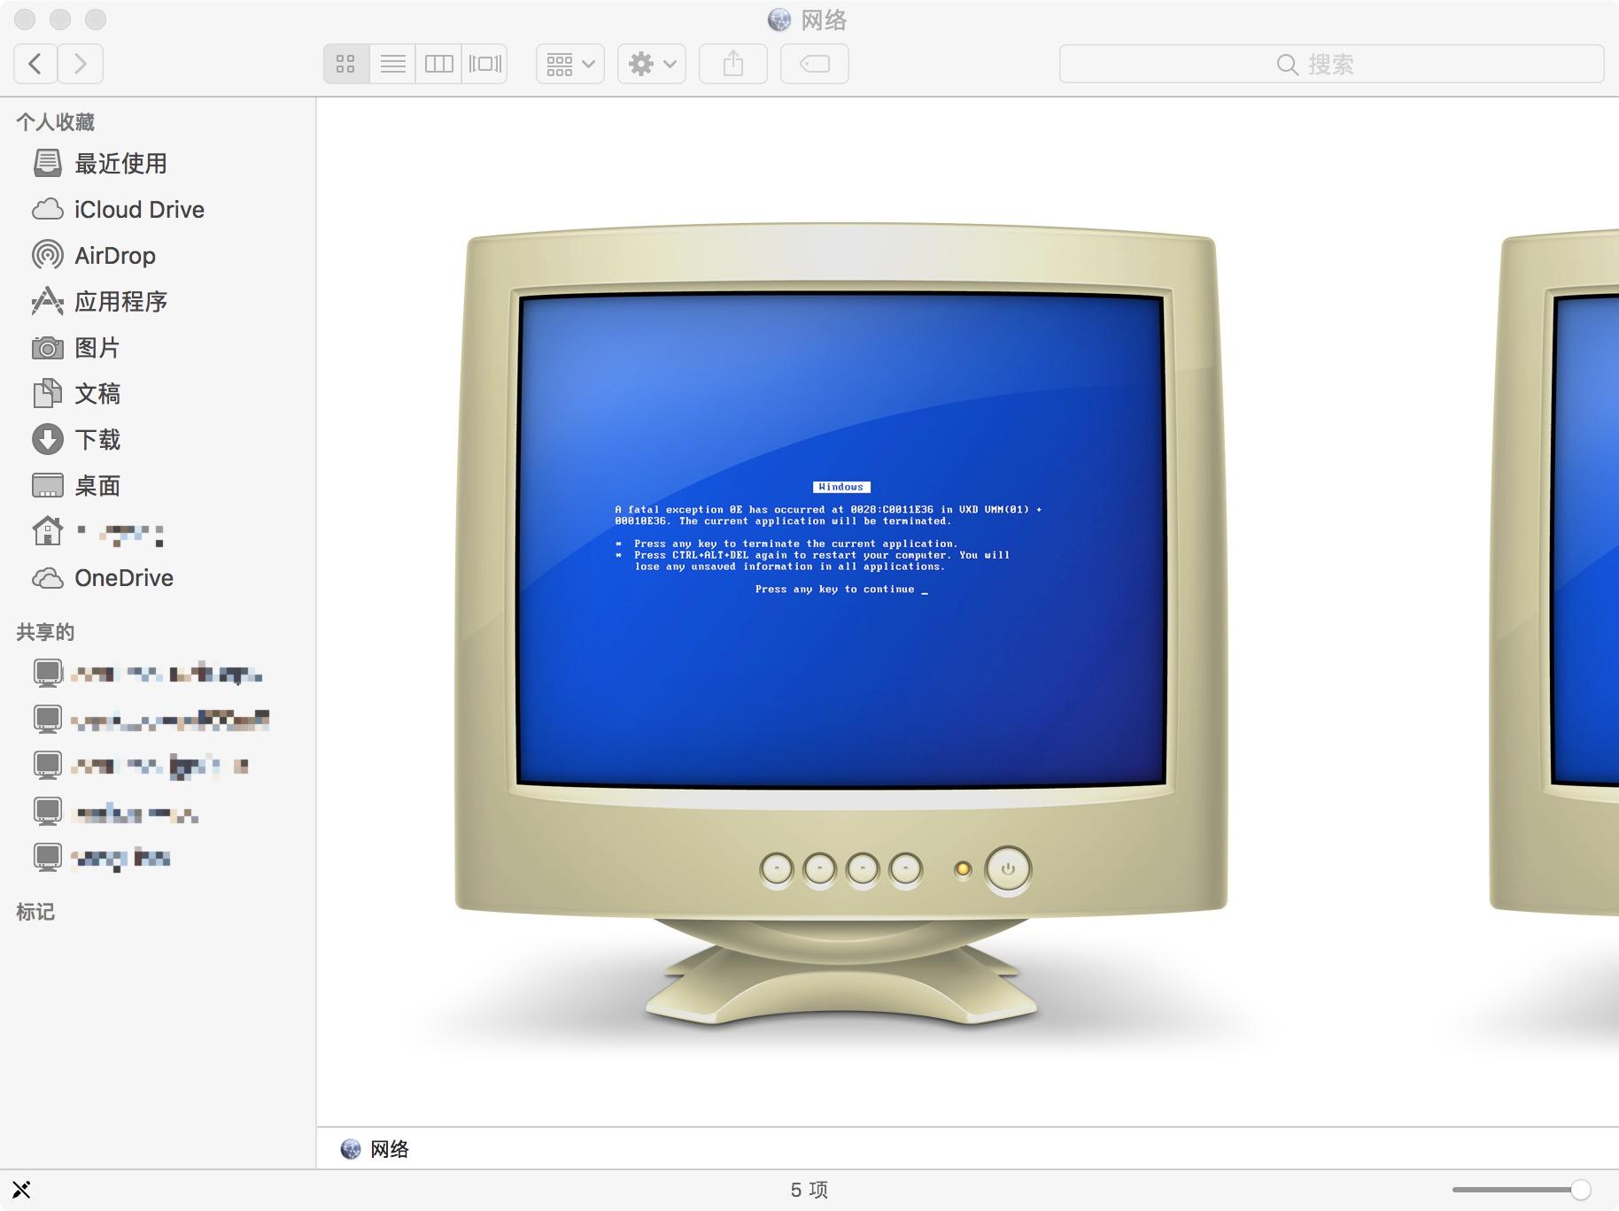Open the action gear dropdown menu

pos(651,63)
